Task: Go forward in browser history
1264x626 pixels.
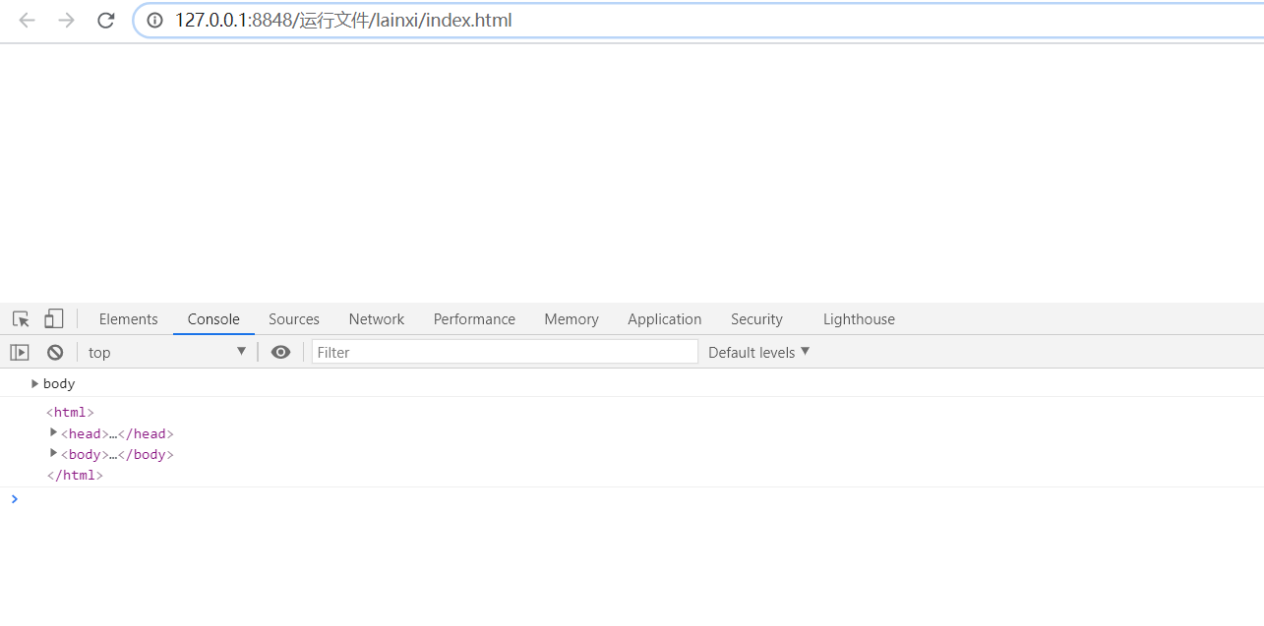Action: [66, 20]
